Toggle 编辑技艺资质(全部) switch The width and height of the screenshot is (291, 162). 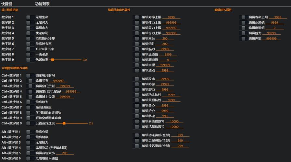[x=137, y=146]
